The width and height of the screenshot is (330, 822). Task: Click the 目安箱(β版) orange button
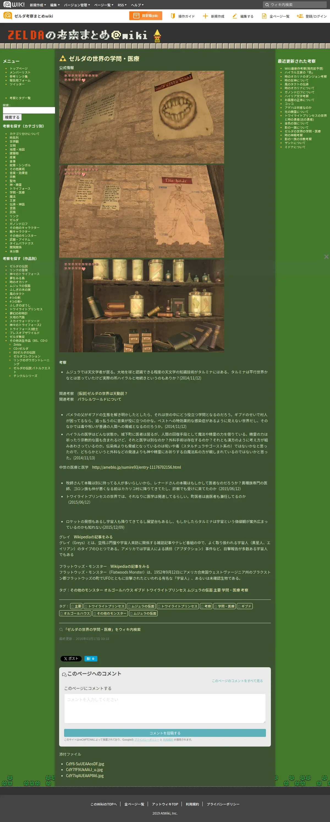[145, 16]
